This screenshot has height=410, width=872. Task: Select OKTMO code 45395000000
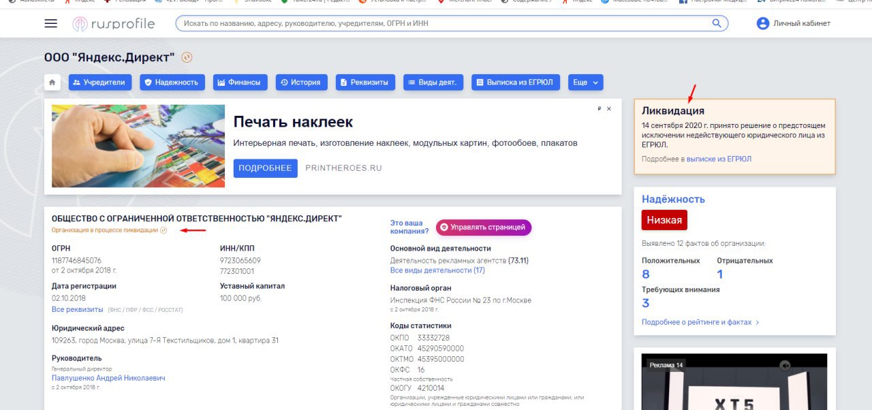pos(441,359)
